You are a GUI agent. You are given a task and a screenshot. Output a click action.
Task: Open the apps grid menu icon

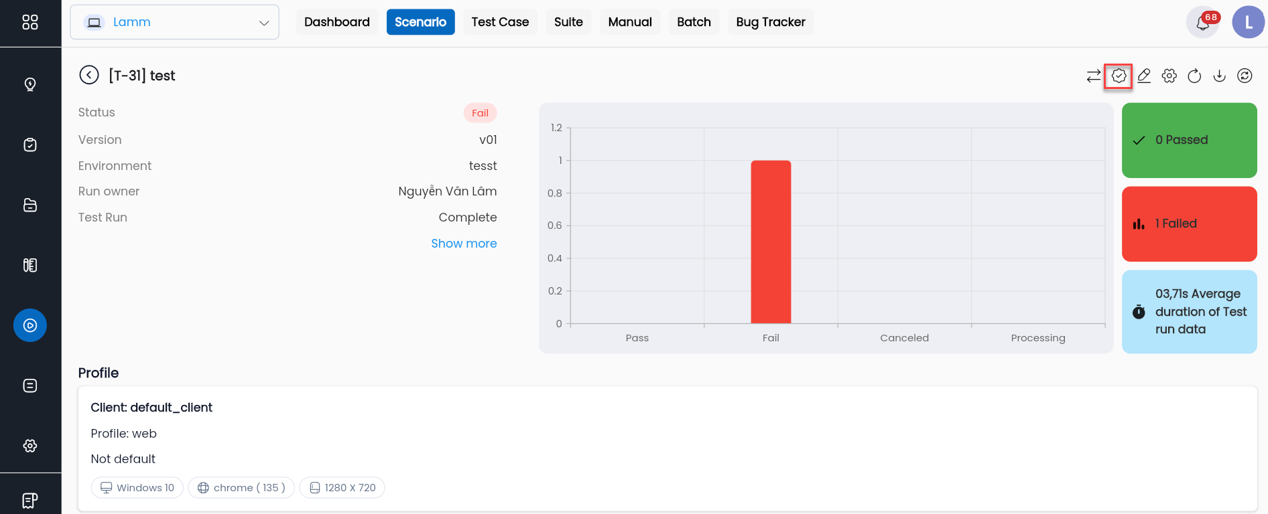pyautogui.click(x=30, y=22)
